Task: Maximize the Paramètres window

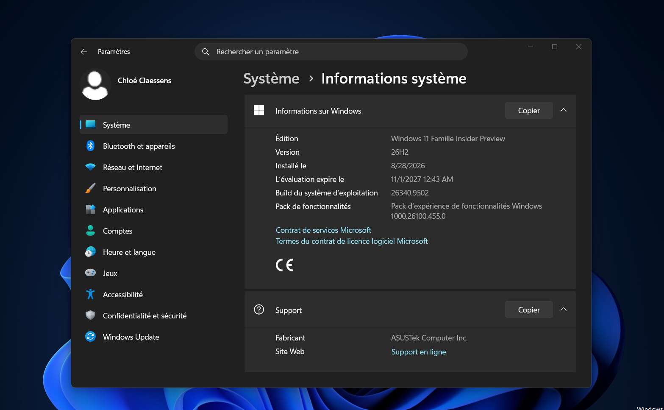Action: [555, 47]
